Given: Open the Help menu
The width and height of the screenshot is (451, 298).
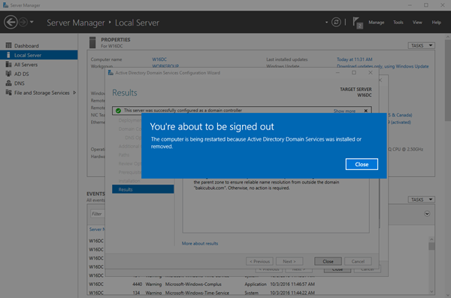Looking at the screenshot, I should point(436,22).
